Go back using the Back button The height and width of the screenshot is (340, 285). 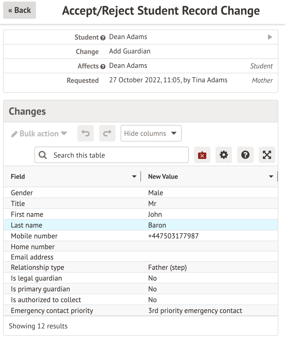tap(20, 10)
